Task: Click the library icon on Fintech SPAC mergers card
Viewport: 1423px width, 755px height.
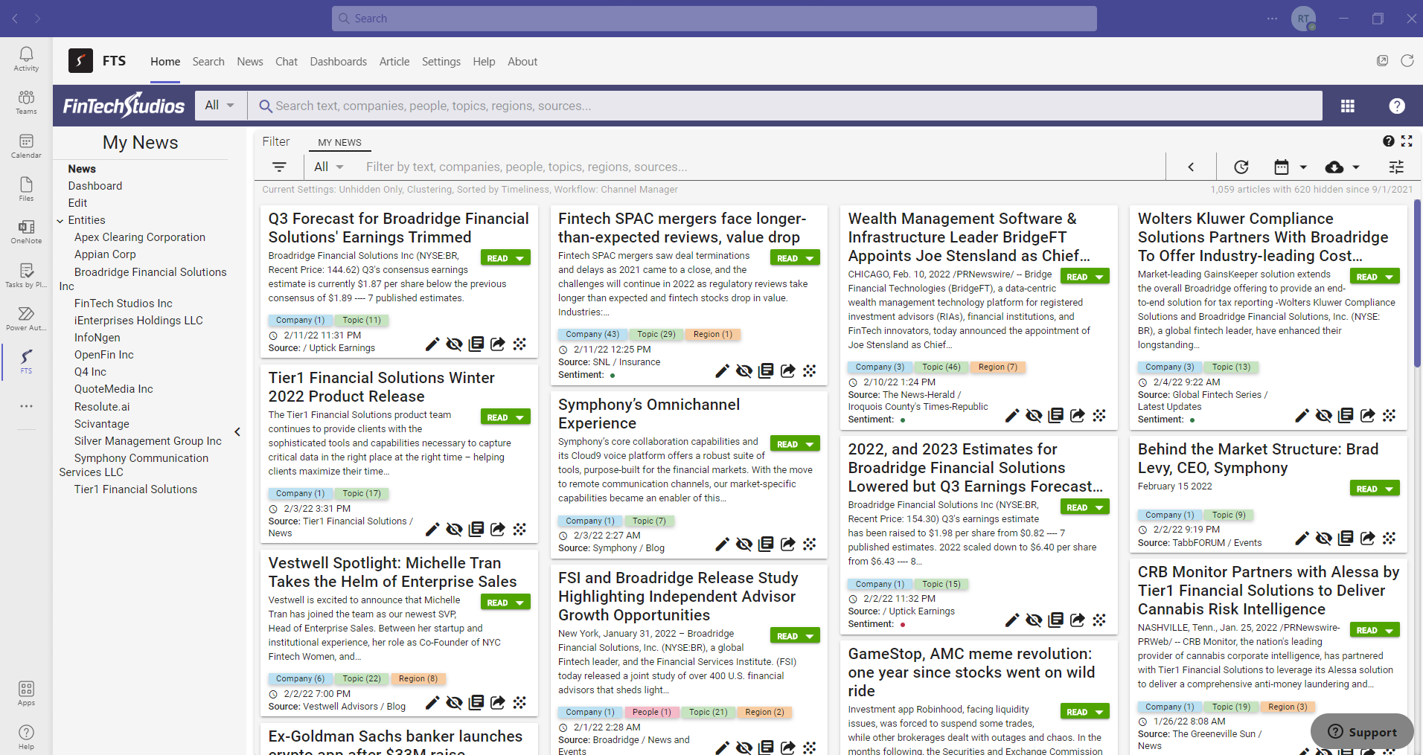Action: point(766,370)
